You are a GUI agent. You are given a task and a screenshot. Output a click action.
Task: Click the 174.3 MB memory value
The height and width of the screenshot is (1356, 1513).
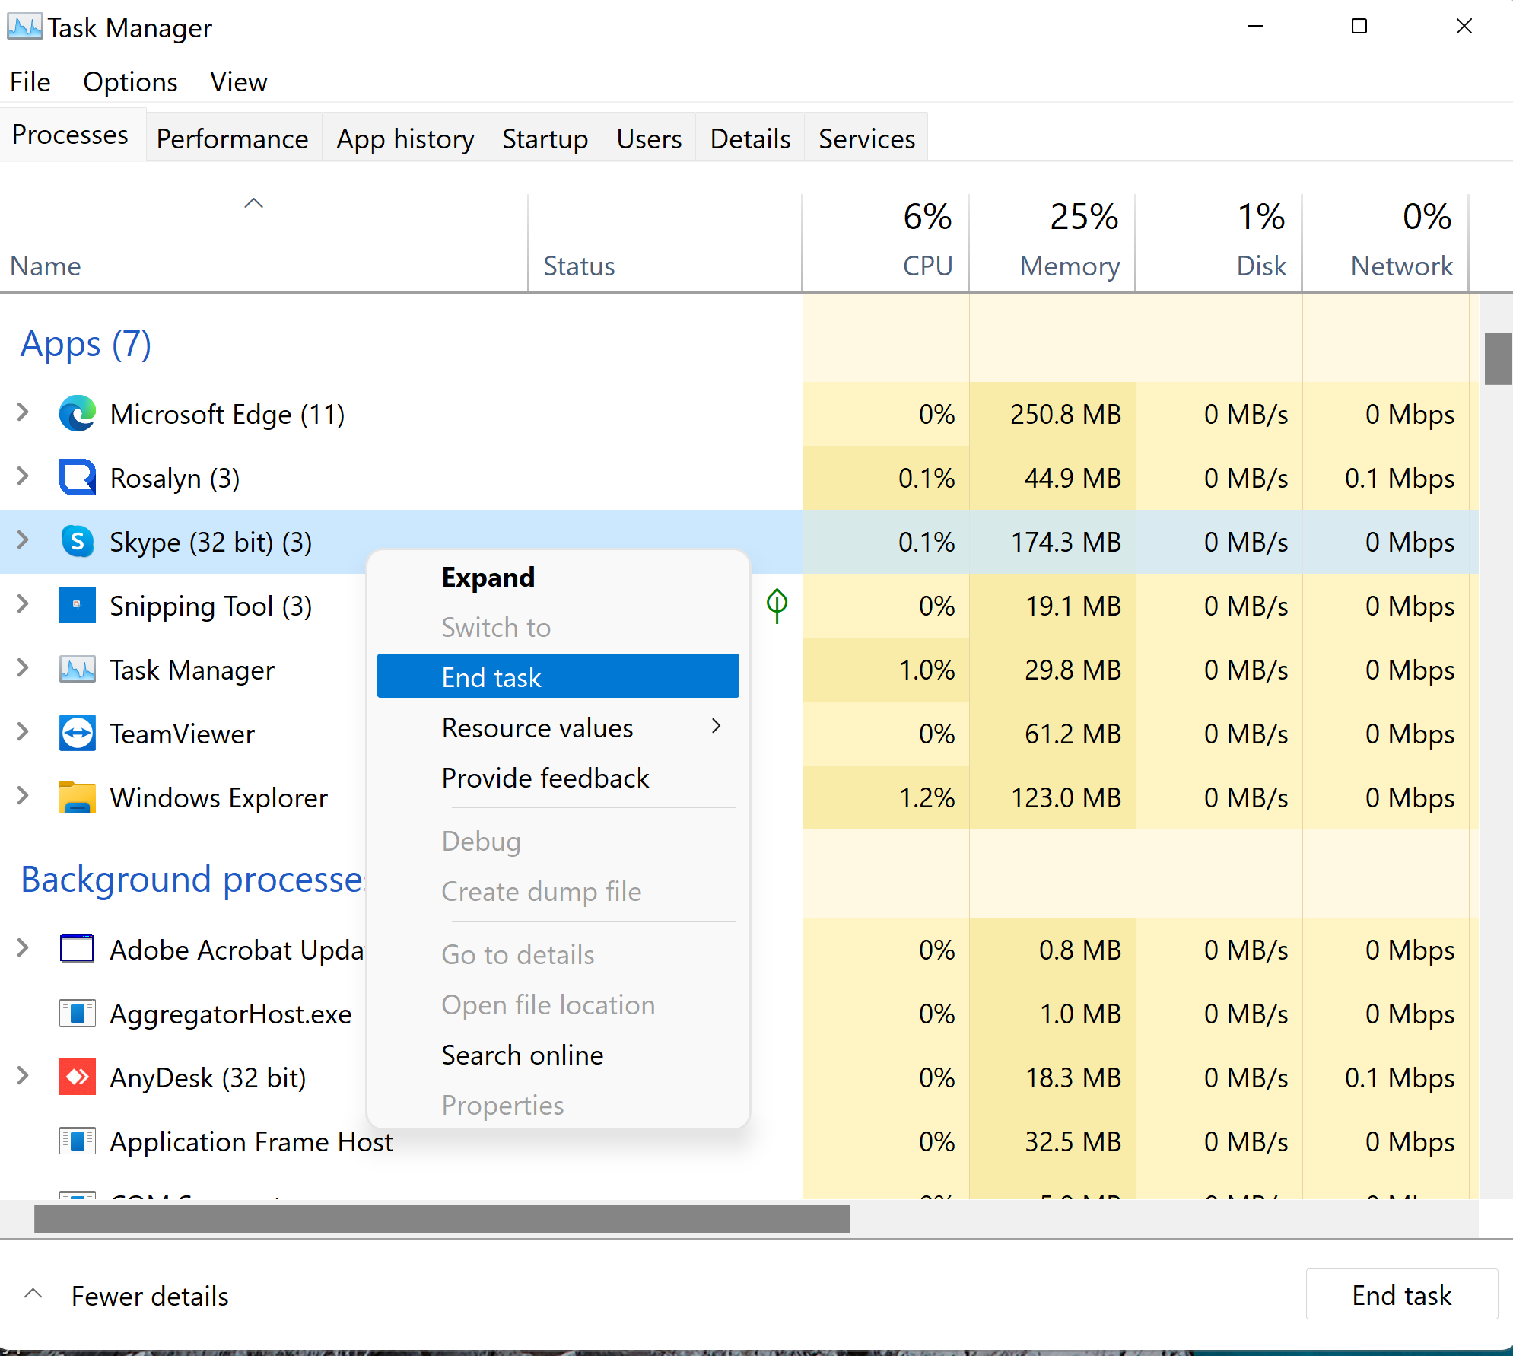tap(1066, 542)
